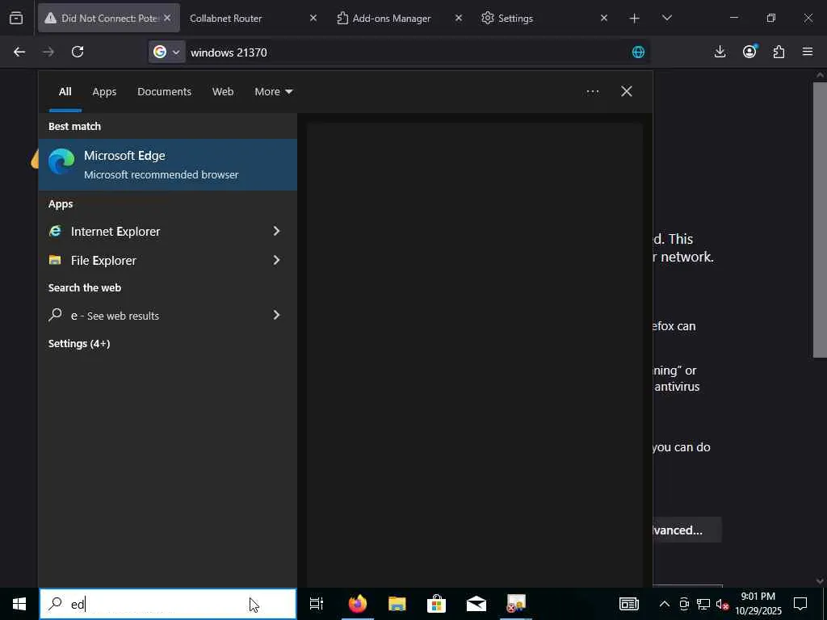The width and height of the screenshot is (827, 620).
Task: Go back with the browser back arrow
Action: coord(19,52)
